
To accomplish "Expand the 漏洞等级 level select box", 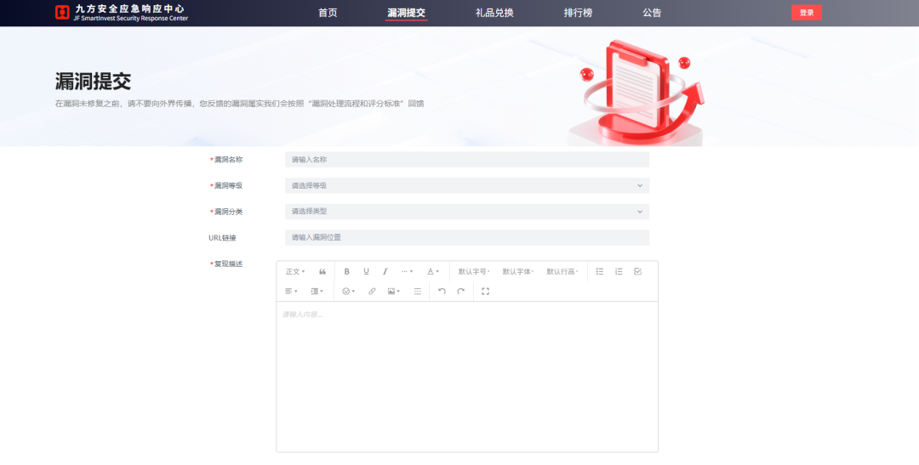I will (467, 185).
